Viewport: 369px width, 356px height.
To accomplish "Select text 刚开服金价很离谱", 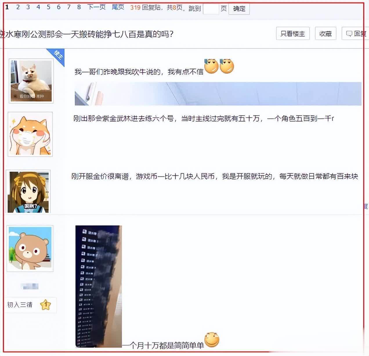I will pyautogui.click(x=100, y=176).
